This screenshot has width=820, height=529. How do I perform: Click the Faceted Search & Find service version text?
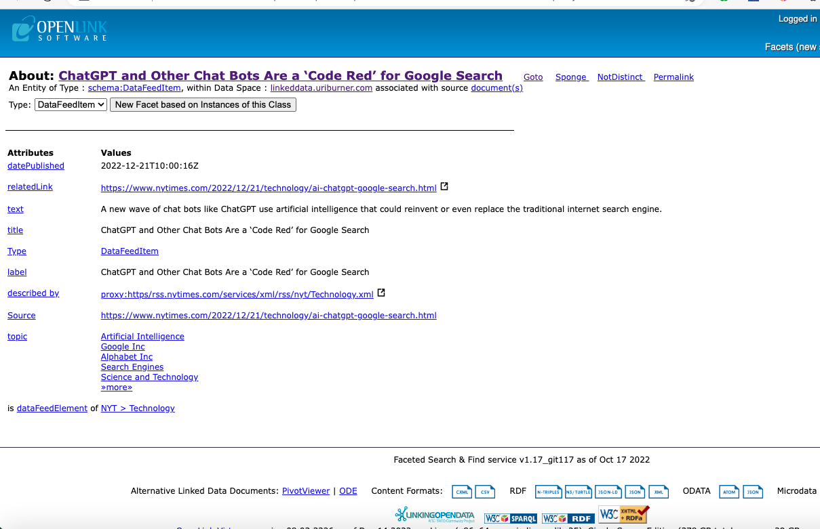coord(522,460)
